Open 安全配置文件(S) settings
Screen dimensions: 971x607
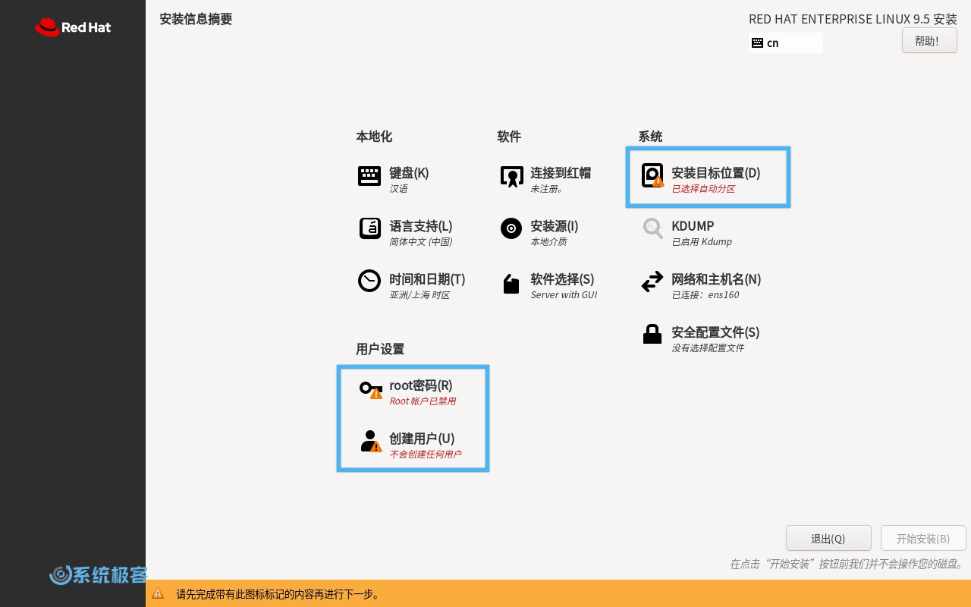pyautogui.click(x=715, y=332)
